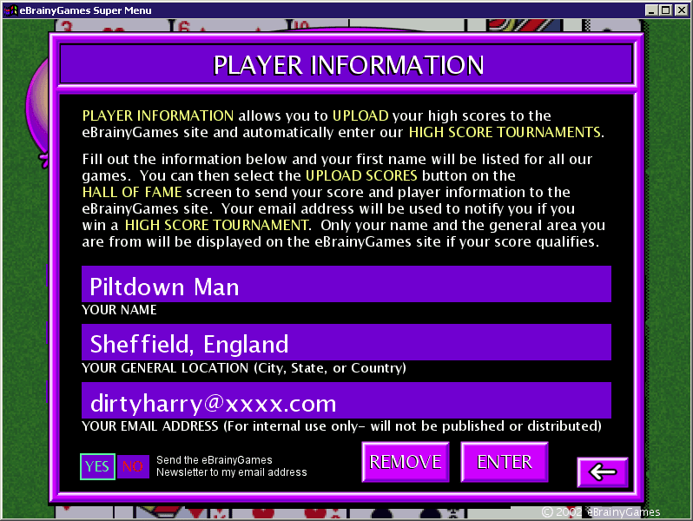
Task: Select YES for the newsletter
Action: pyautogui.click(x=97, y=466)
